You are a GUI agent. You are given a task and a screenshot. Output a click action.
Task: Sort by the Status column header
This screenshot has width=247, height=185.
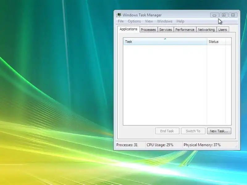coord(216,42)
